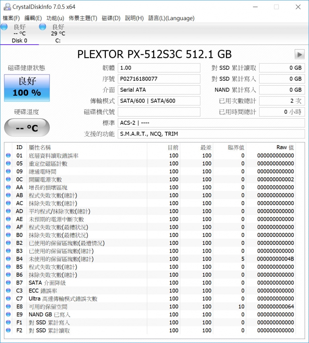
Task: Click the status dot for attribute B4
Action: click(x=8, y=259)
